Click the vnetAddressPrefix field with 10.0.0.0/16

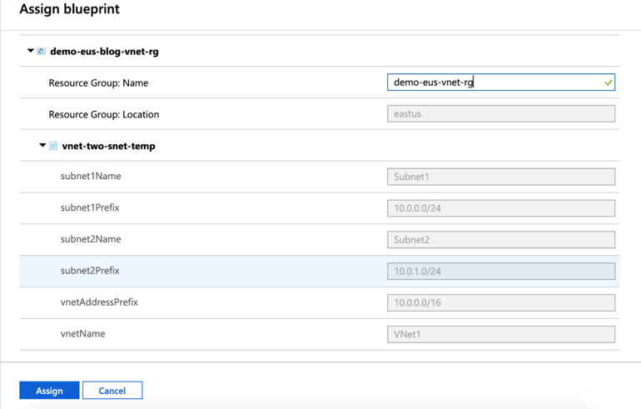point(501,302)
